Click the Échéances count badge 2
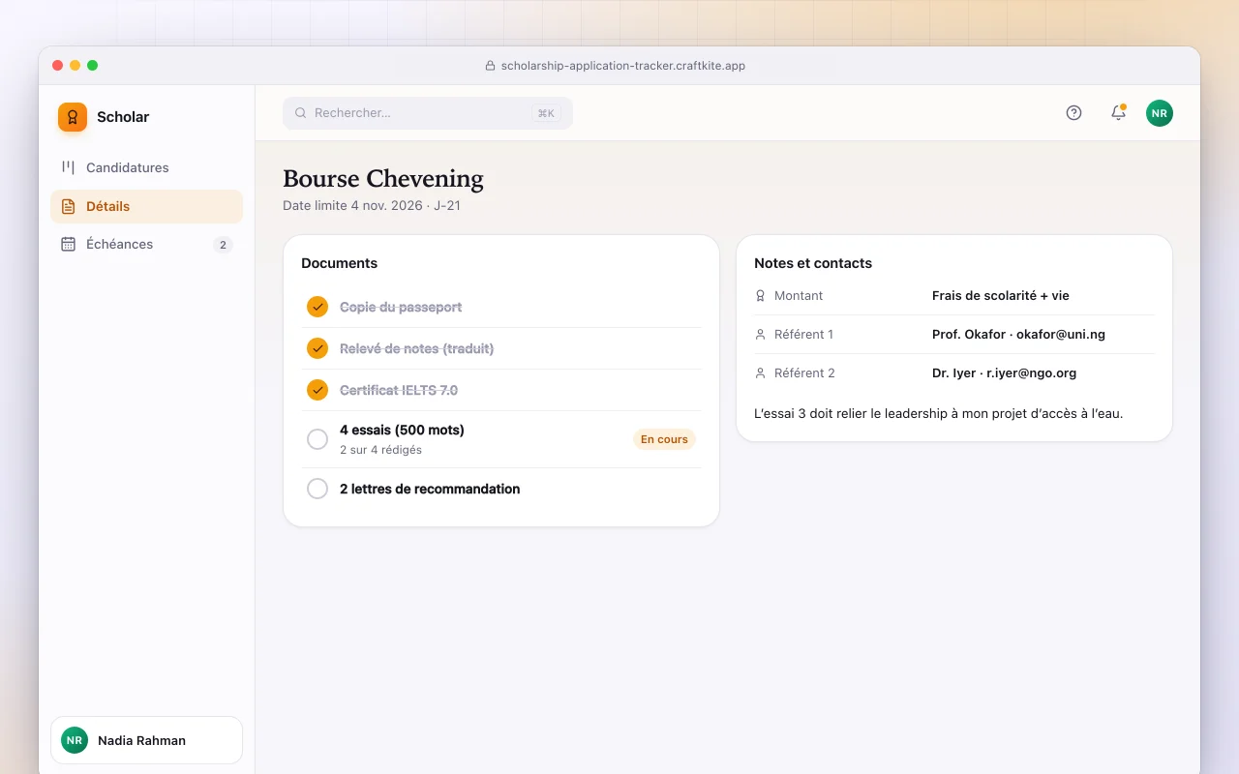 223,245
